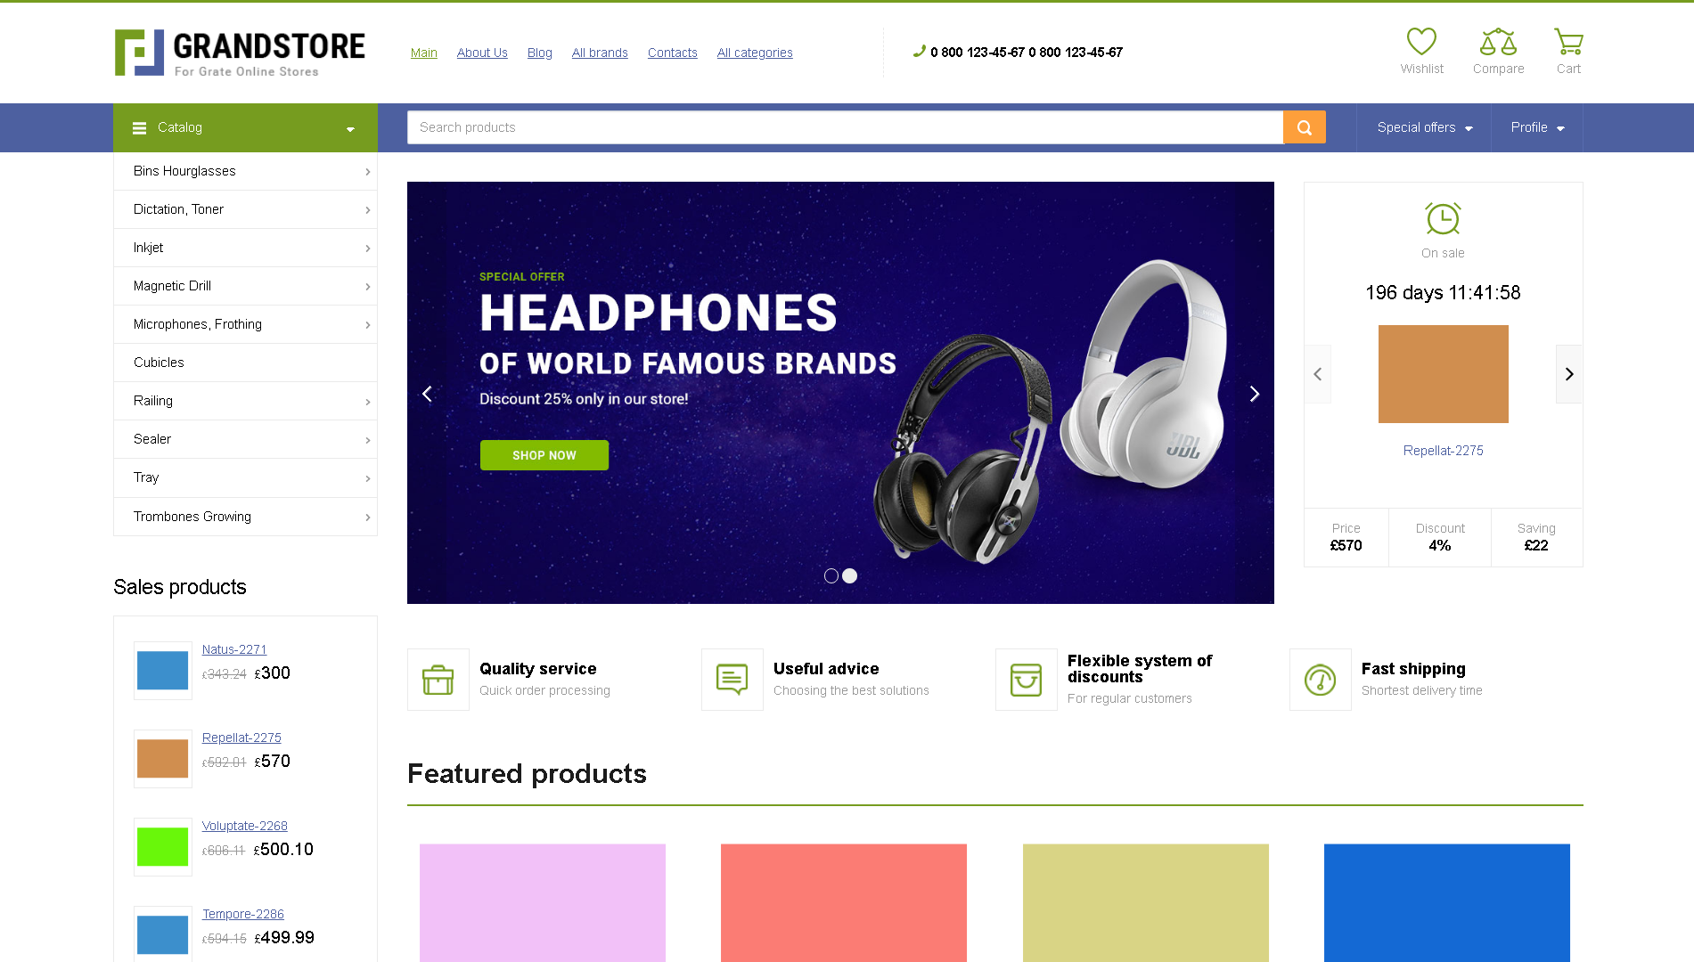The image size is (1694, 962).
Task: Open the shopping Cart icon
Action: pyautogui.click(x=1568, y=42)
